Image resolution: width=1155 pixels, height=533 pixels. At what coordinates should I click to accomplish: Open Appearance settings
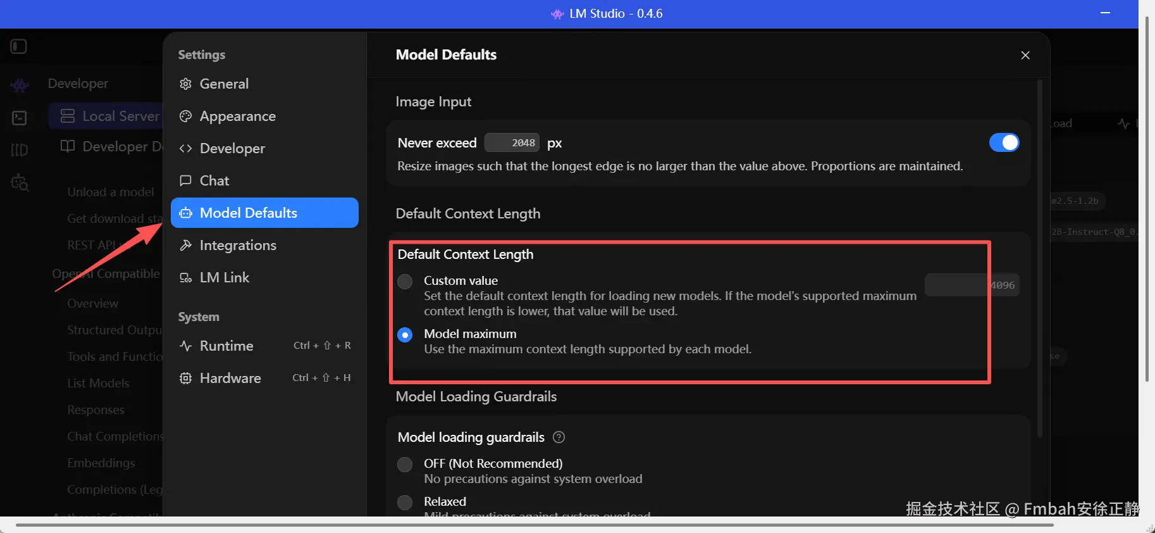(x=264, y=116)
